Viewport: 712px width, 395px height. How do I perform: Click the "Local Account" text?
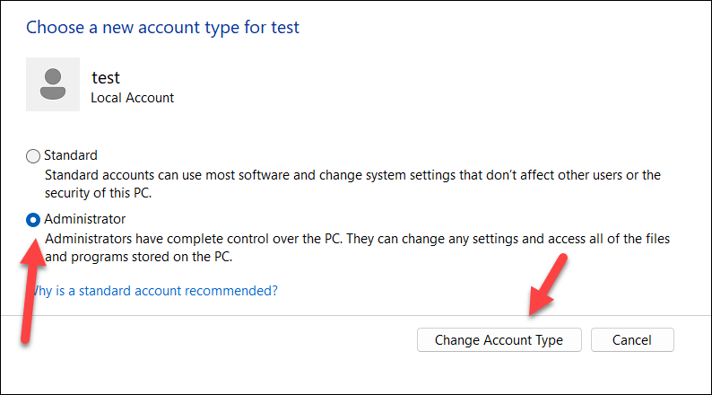(133, 97)
